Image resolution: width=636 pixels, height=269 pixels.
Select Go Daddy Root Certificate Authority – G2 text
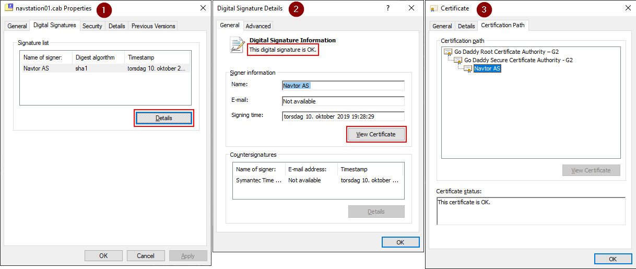coord(507,52)
